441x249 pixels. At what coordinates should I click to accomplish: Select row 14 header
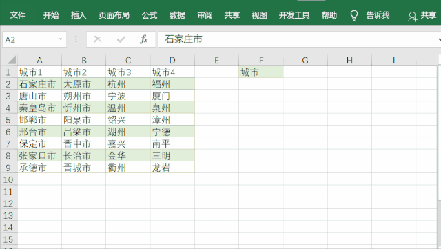pyautogui.click(x=8, y=228)
